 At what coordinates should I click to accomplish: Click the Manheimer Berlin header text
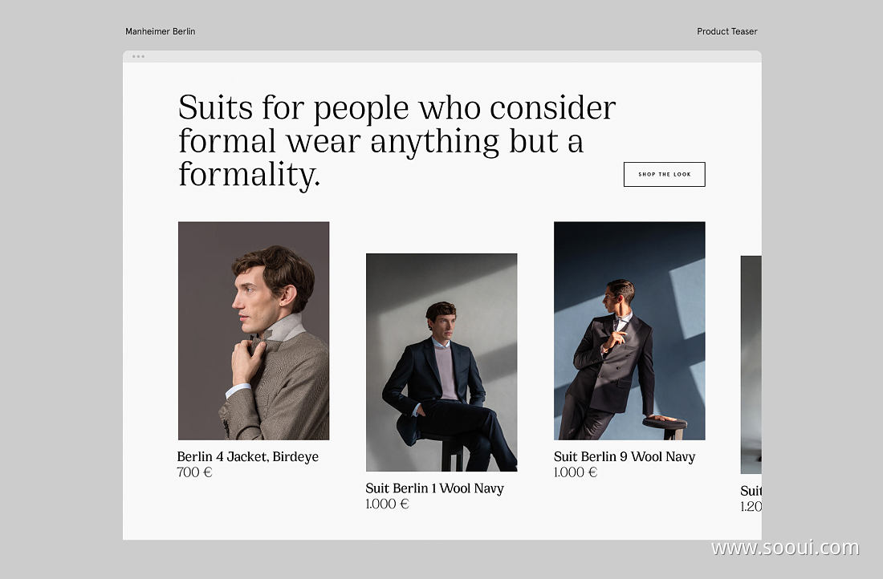[x=160, y=31]
